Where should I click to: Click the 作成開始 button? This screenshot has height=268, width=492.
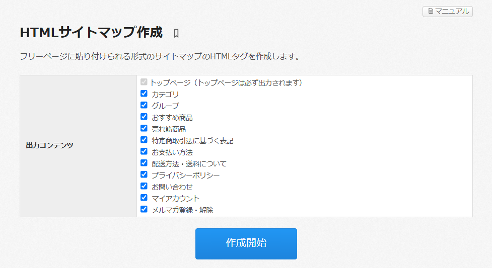[246, 243]
